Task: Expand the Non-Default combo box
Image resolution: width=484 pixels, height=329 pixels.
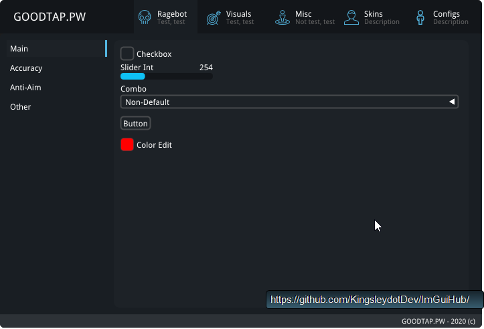Action: coord(289,102)
